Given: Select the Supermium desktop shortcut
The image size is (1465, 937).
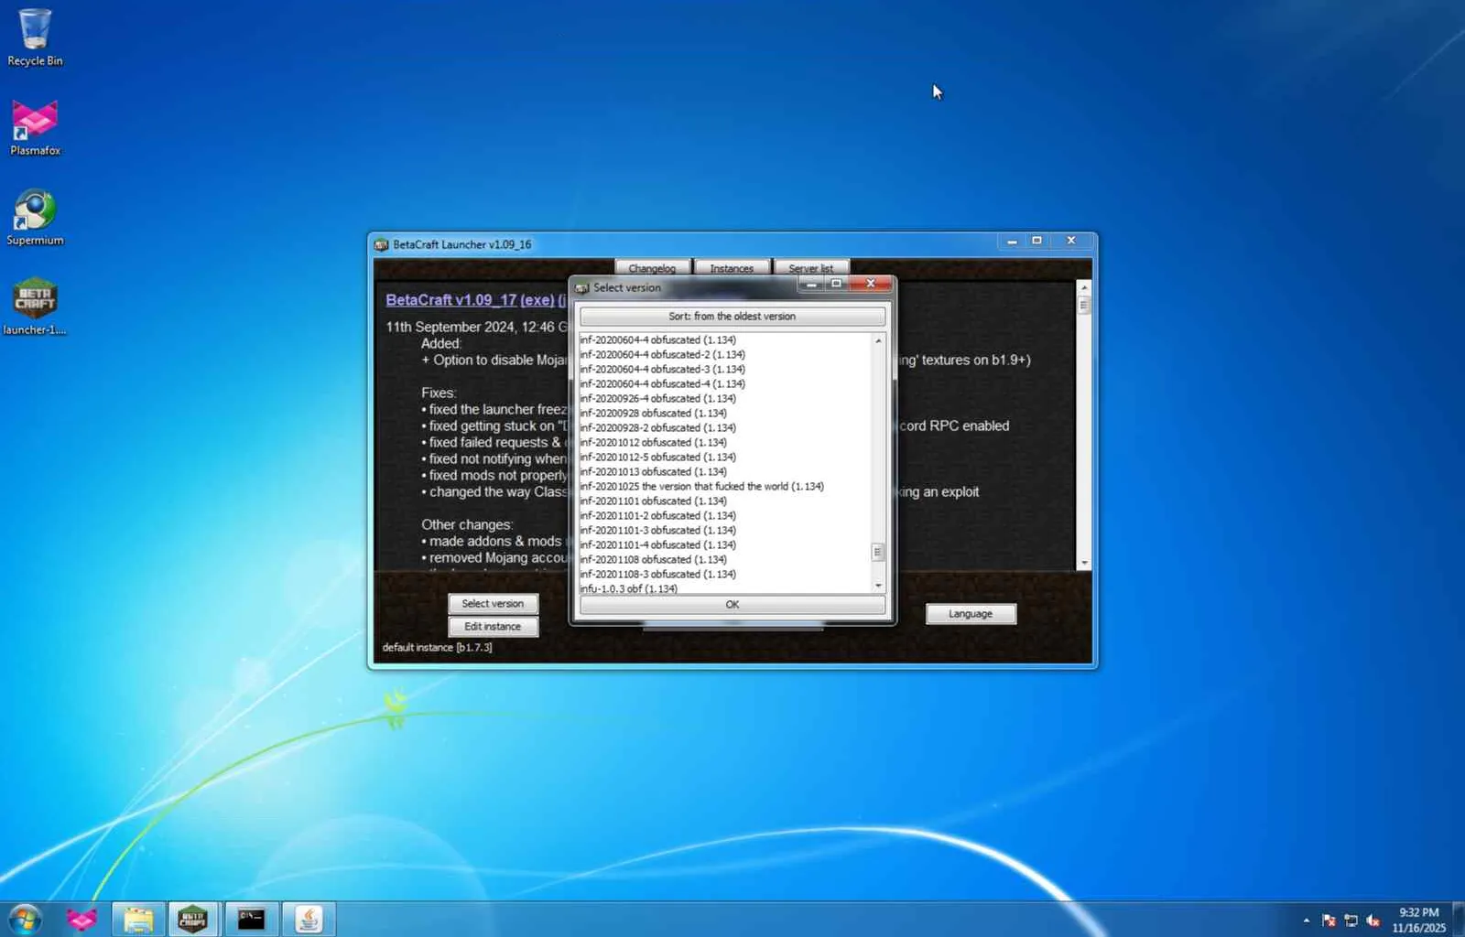Looking at the screenshot, I should [x=35, y=217].
